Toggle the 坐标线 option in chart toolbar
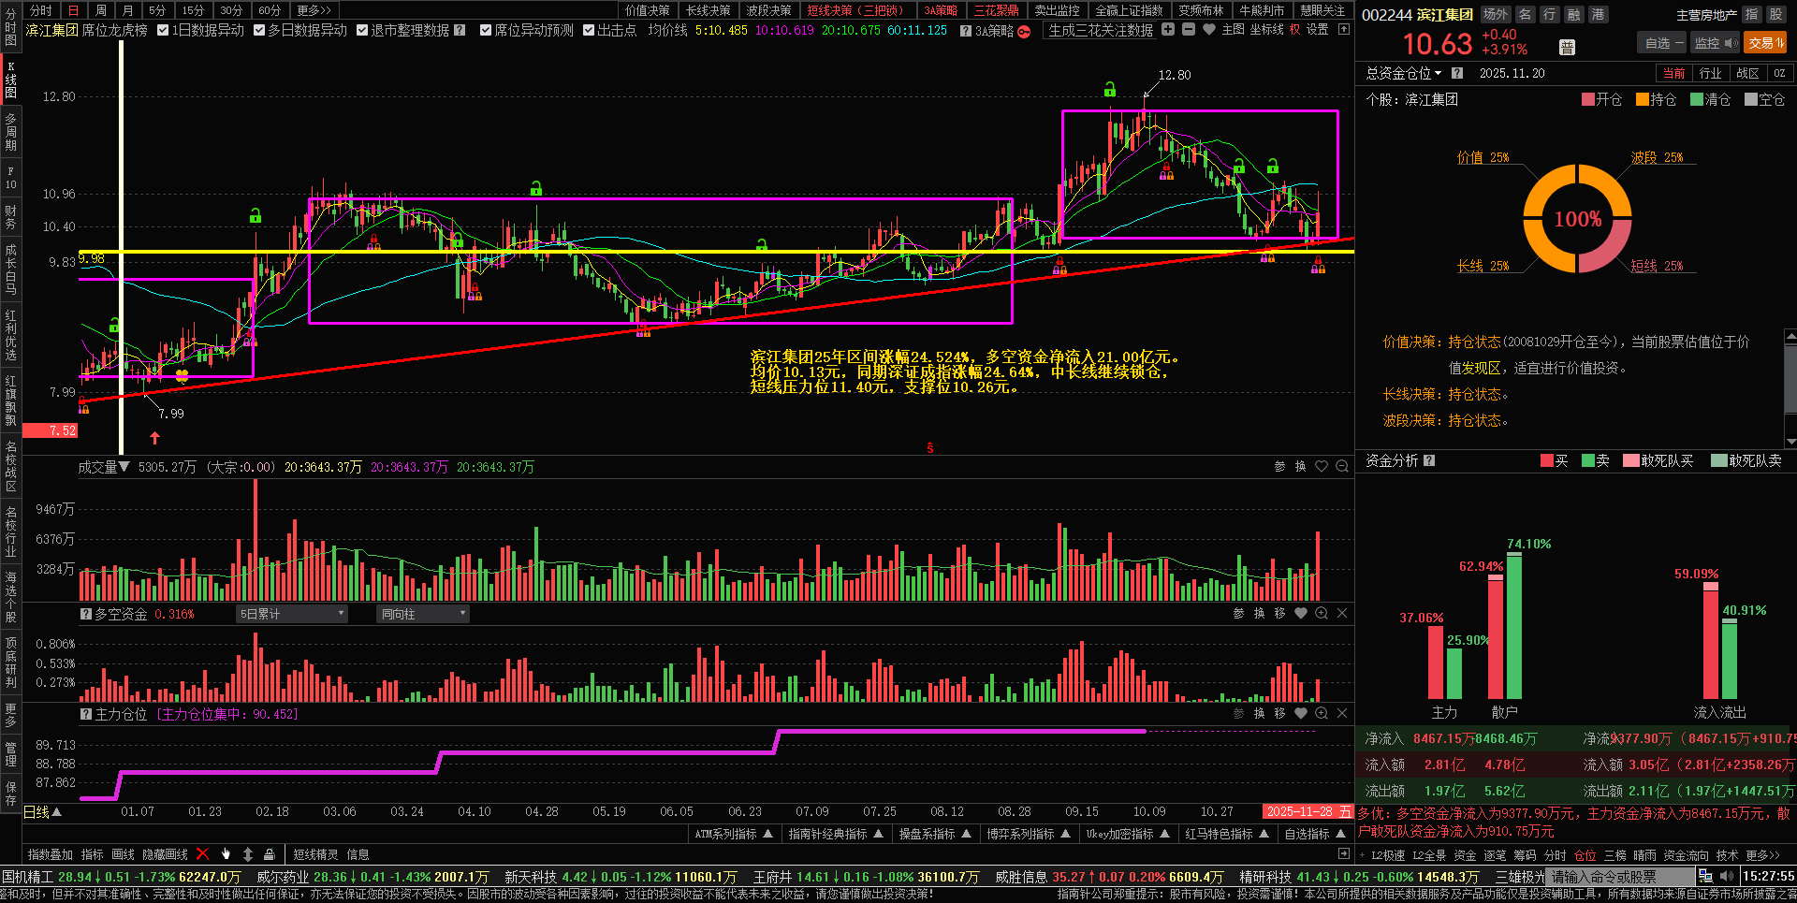The image size is (1797, 903). tap(1266, 30)
